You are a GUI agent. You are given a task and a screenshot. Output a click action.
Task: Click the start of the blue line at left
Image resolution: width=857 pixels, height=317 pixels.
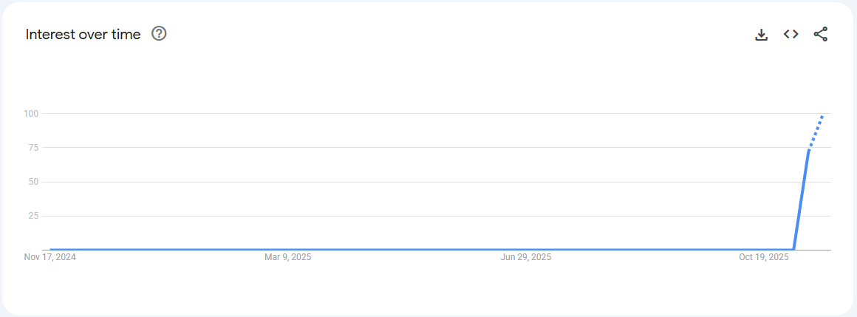(x=50, y=250)
